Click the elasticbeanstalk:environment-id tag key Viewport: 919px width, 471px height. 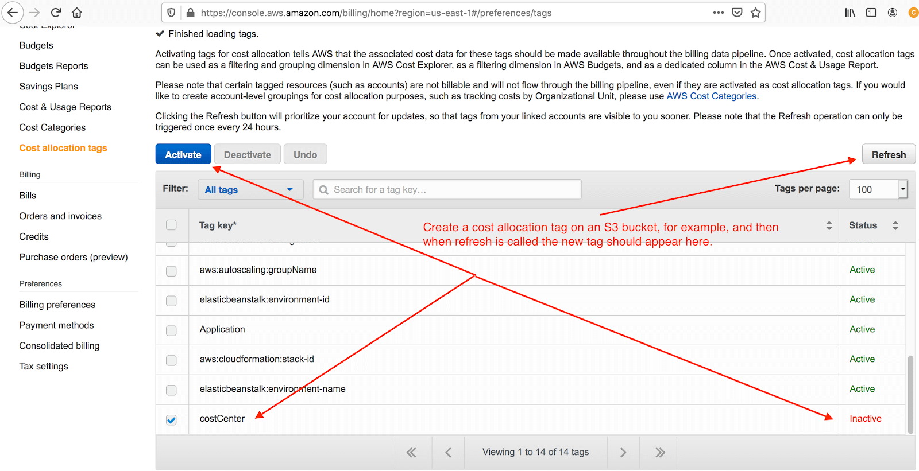[265, 299]
